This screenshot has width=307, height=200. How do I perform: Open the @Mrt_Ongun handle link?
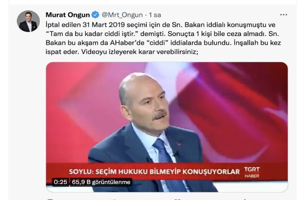(122, 15)
